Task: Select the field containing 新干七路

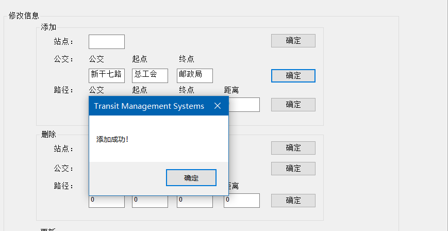Action: [x=107, y=75]
